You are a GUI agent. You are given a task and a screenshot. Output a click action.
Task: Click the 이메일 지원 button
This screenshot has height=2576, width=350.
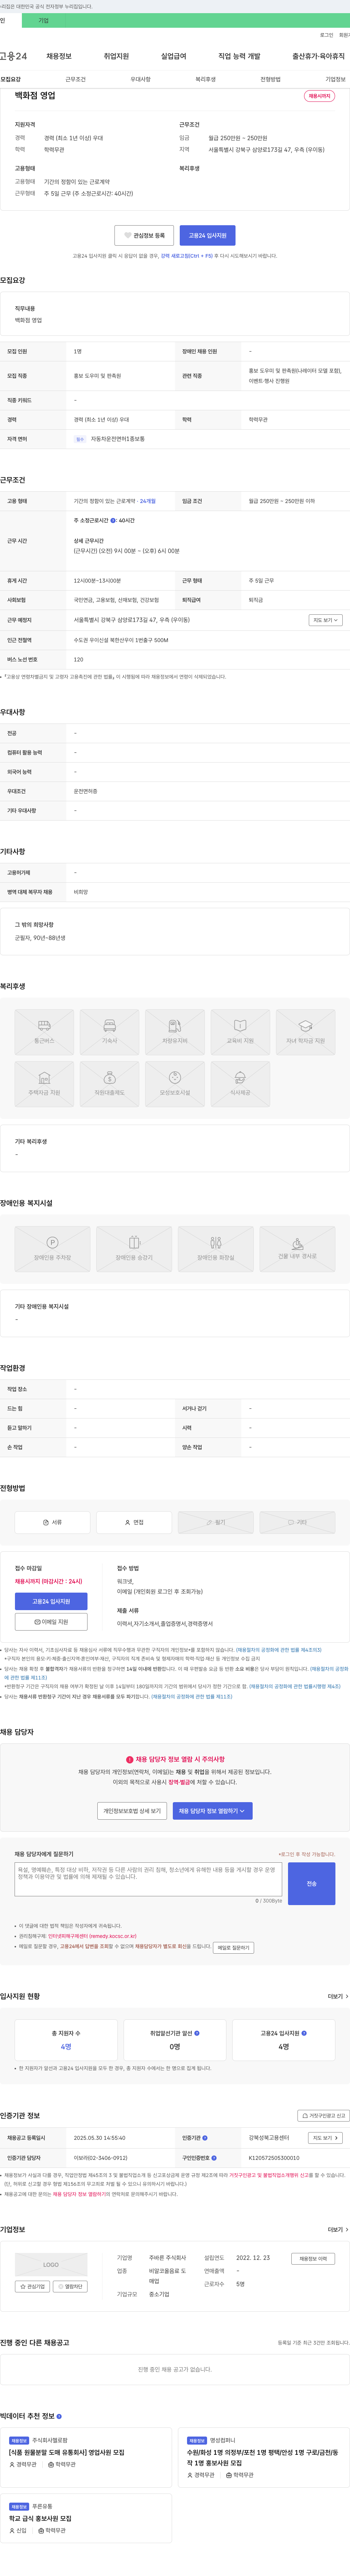51,1621
